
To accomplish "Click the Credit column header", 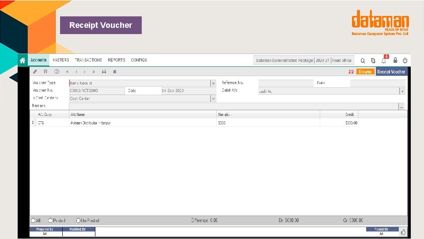I will pyautogui.click(x=339, y=114).
